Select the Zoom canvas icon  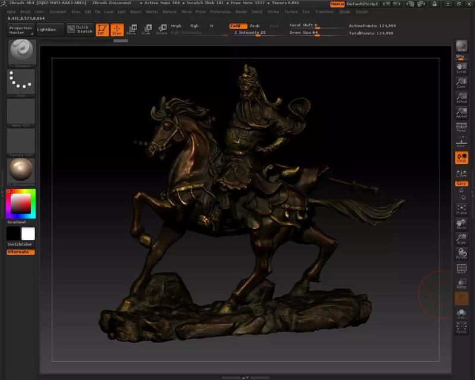coord(461,83)
